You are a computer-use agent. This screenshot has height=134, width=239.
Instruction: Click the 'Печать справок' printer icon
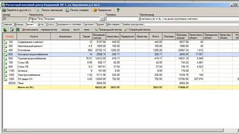point(67,10)
